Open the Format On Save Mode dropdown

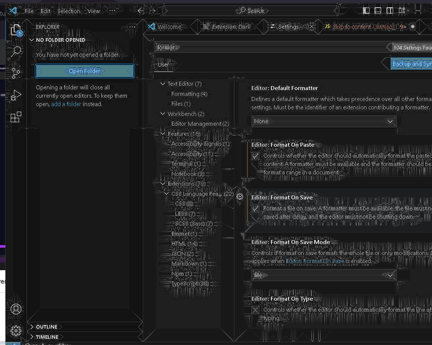tap(324, 275)
